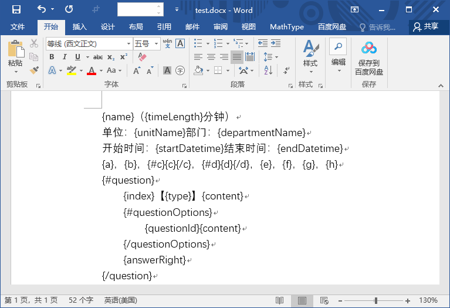Open the font size dropdown
Image resolution: width=450 pixels, height=308 pixels.
click(x=156, y=44)
